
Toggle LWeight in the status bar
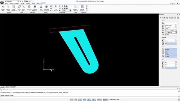99,100
